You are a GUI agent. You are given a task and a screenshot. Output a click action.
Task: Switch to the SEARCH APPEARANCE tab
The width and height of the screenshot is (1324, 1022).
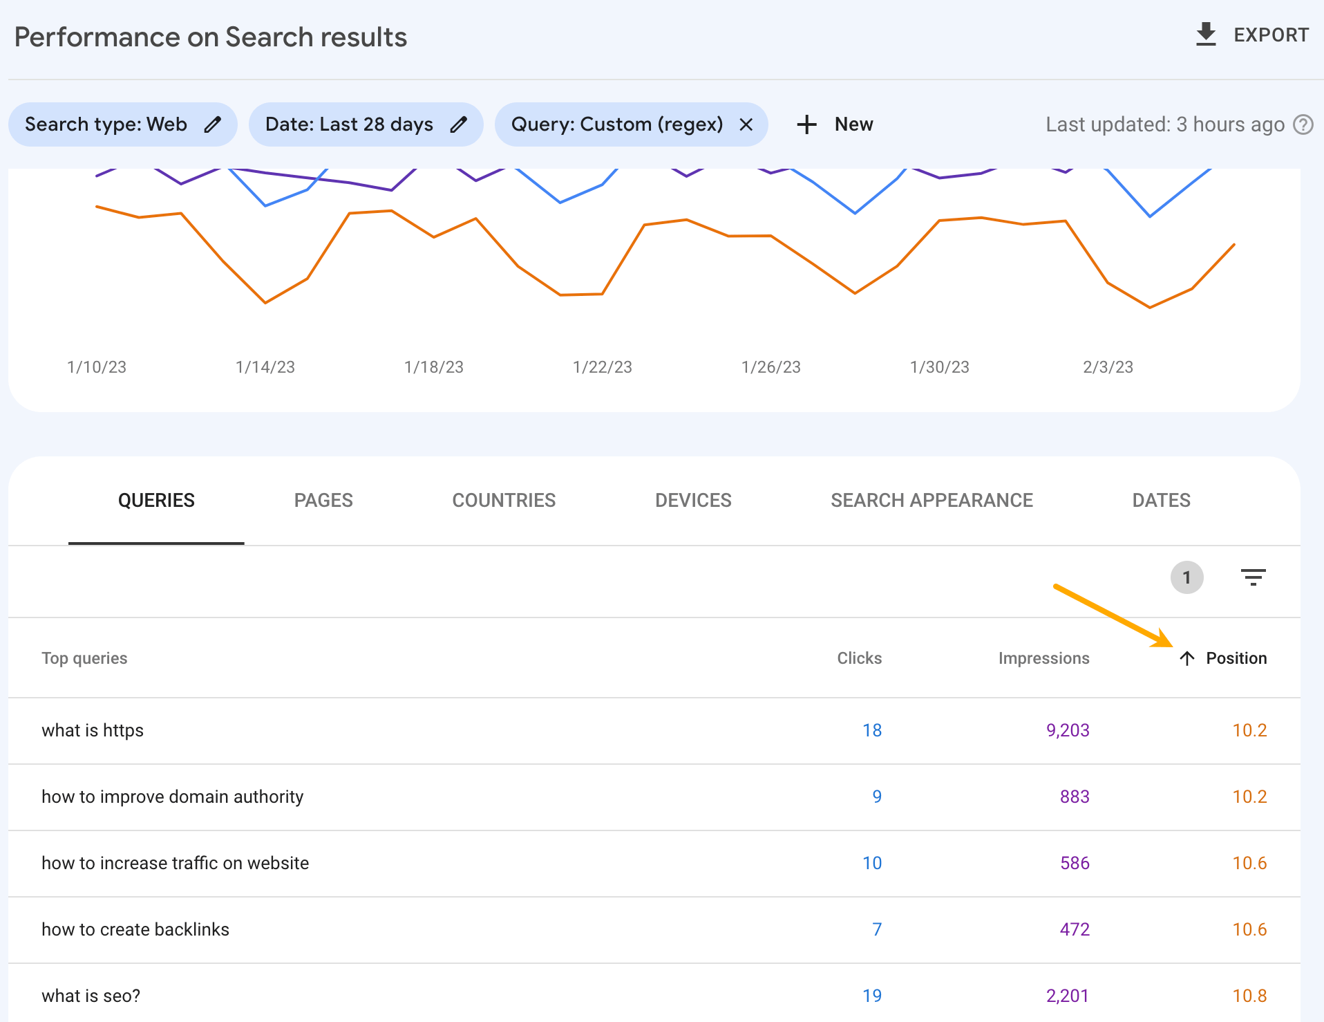931,500
